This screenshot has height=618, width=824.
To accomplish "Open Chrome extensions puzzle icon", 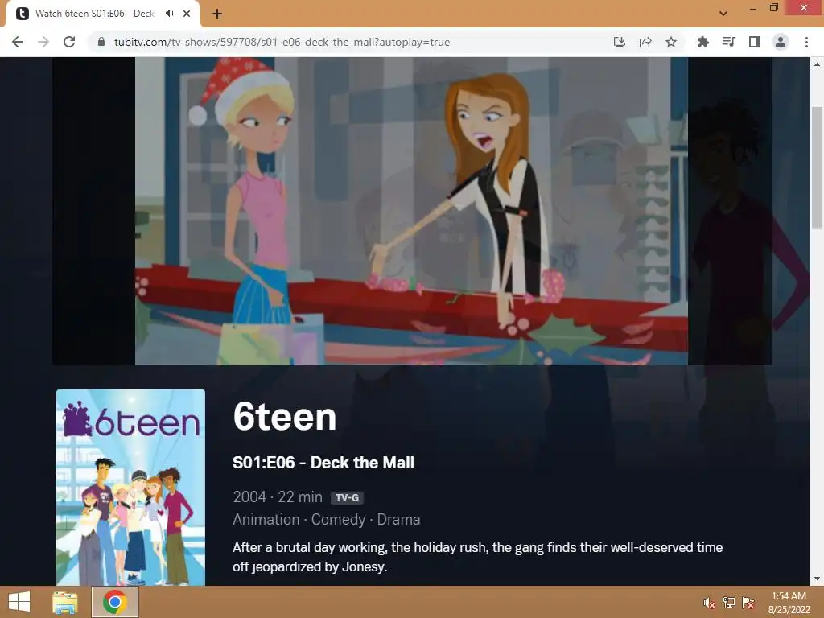I will click(x=702, y=42).
